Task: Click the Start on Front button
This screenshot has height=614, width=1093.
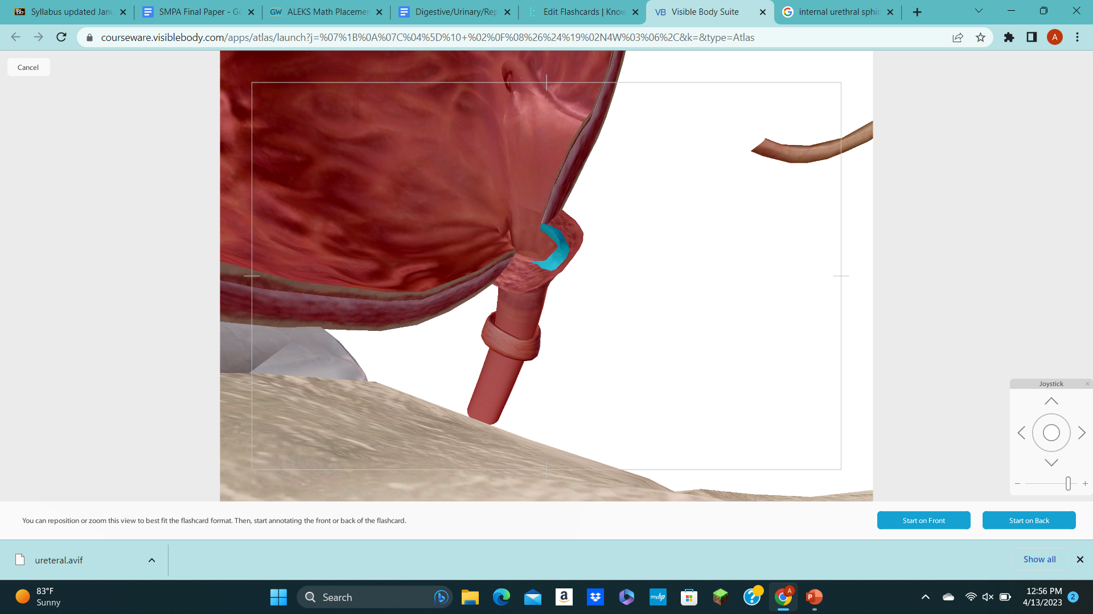Action: [x=923, y=520]
